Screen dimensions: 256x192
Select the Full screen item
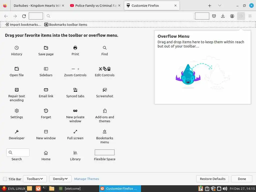75,135
